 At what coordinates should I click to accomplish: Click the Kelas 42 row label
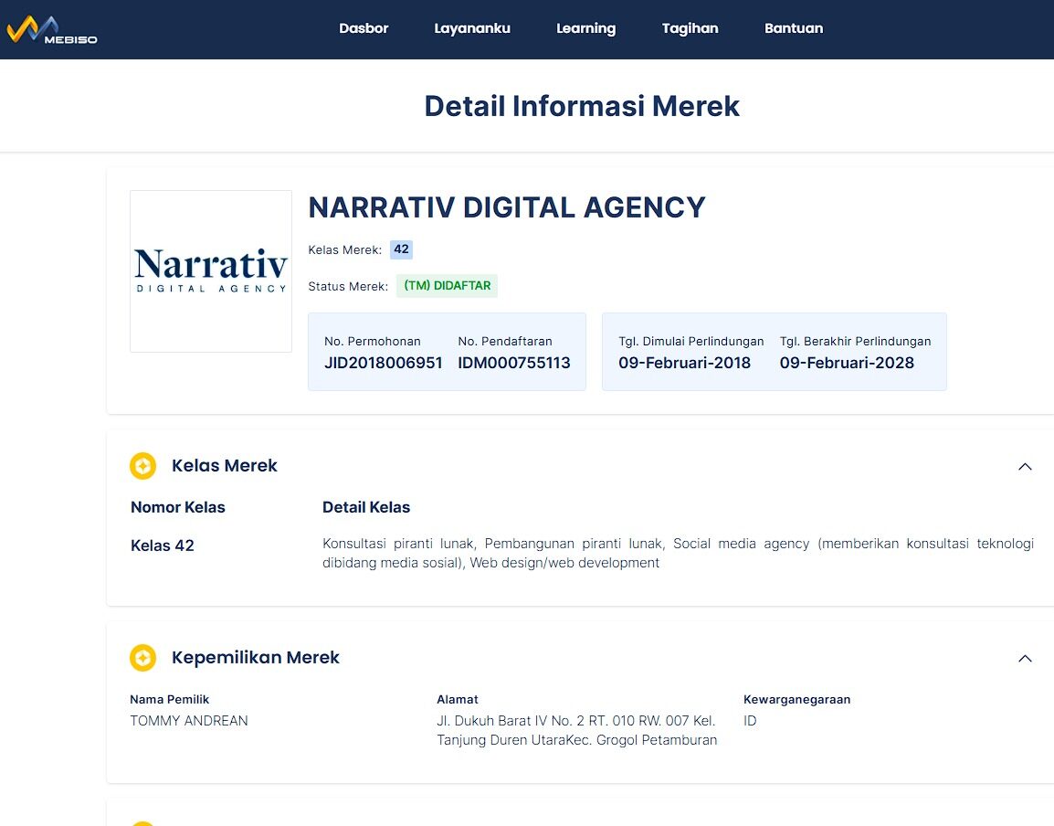pyautogui.click(x=162, y=545)
